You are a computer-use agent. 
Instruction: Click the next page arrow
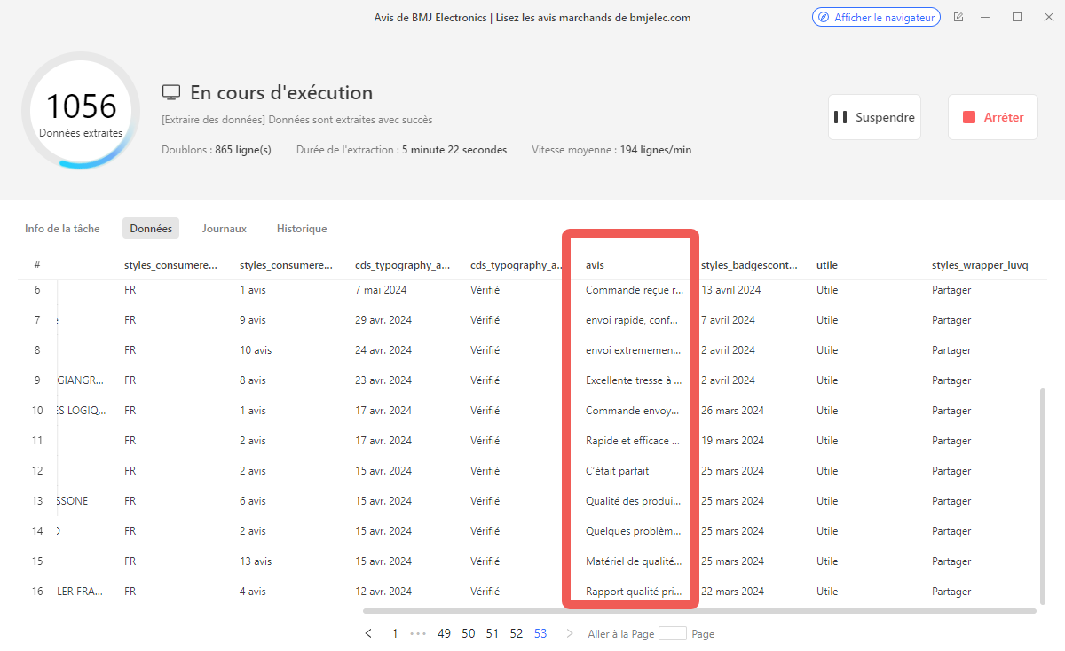[x=570, y=633]
